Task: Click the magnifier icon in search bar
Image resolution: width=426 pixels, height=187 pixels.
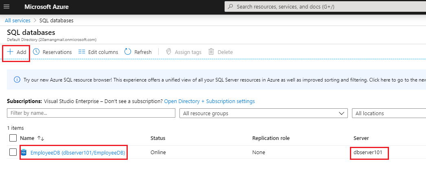Action: (x=230, y=7)
